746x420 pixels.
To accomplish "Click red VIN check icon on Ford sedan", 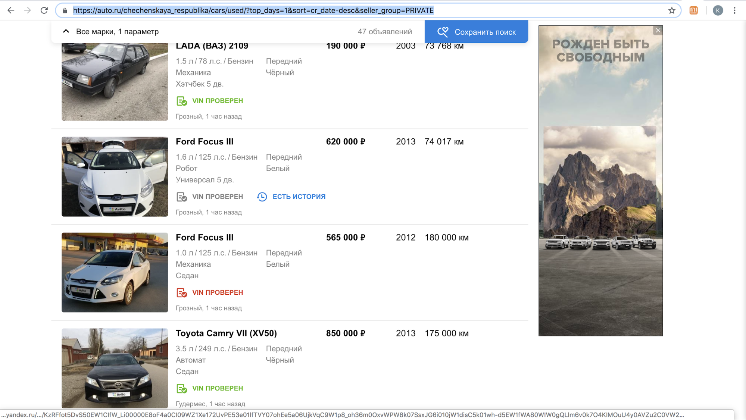I will 182,293.
